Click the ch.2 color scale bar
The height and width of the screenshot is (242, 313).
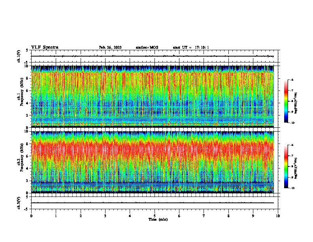click(286, 166)
